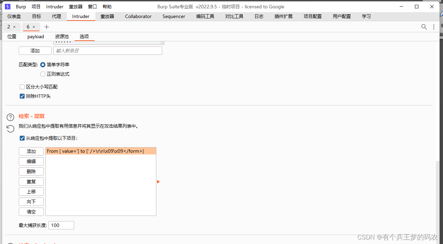Open the three-dot settings menu
The height and width of the screenshot is (244, 443).
click(434, 27)
